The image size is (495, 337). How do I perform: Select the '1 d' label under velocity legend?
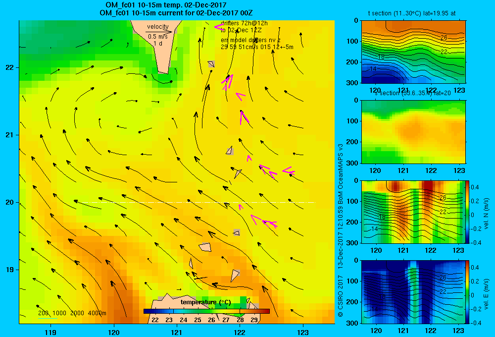click(x=158, y=43)
